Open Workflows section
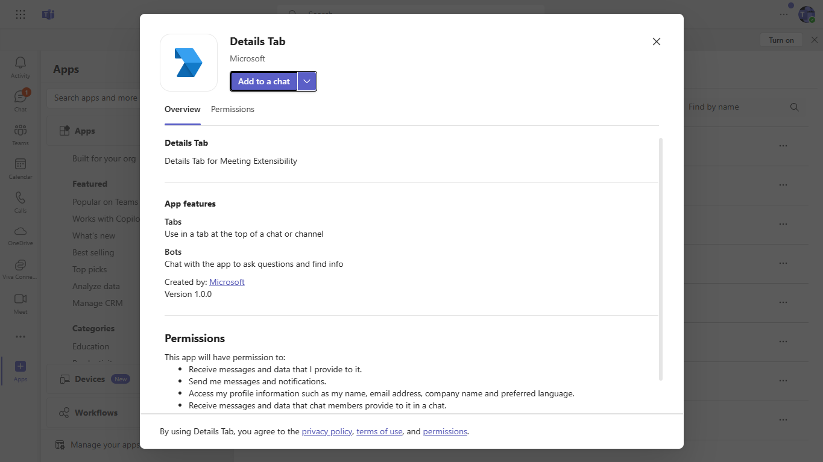Viewport: 823px width, 462px height. click(94, 413)
